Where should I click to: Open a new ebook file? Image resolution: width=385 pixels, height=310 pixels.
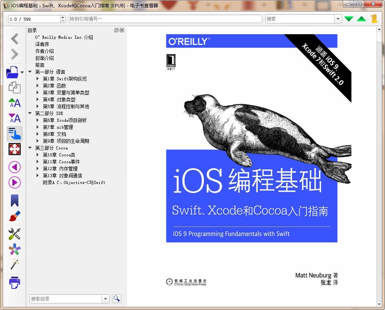(x=13, y=72)
